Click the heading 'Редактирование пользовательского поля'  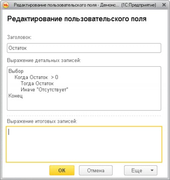click(x=77, y=19)
